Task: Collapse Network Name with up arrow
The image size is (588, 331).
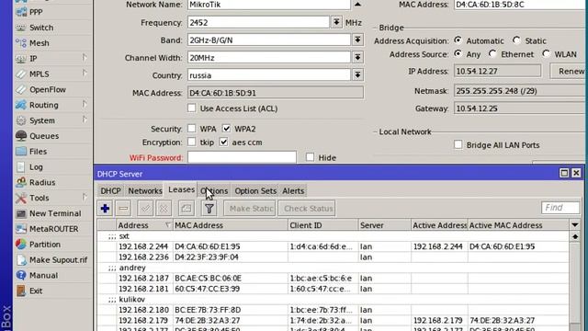Action: tap(357, 5)
